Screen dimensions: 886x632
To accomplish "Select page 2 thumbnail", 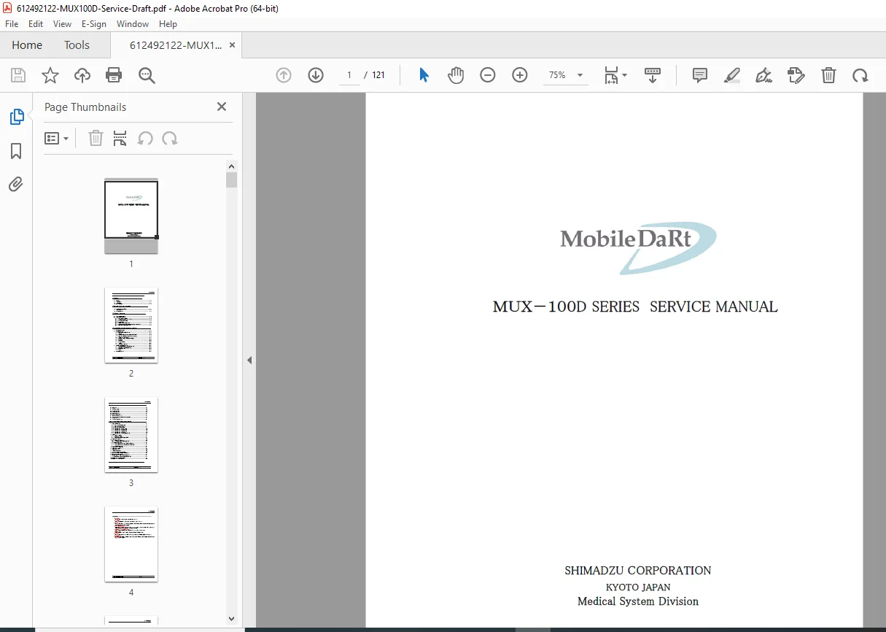I will tap(131, 325).
